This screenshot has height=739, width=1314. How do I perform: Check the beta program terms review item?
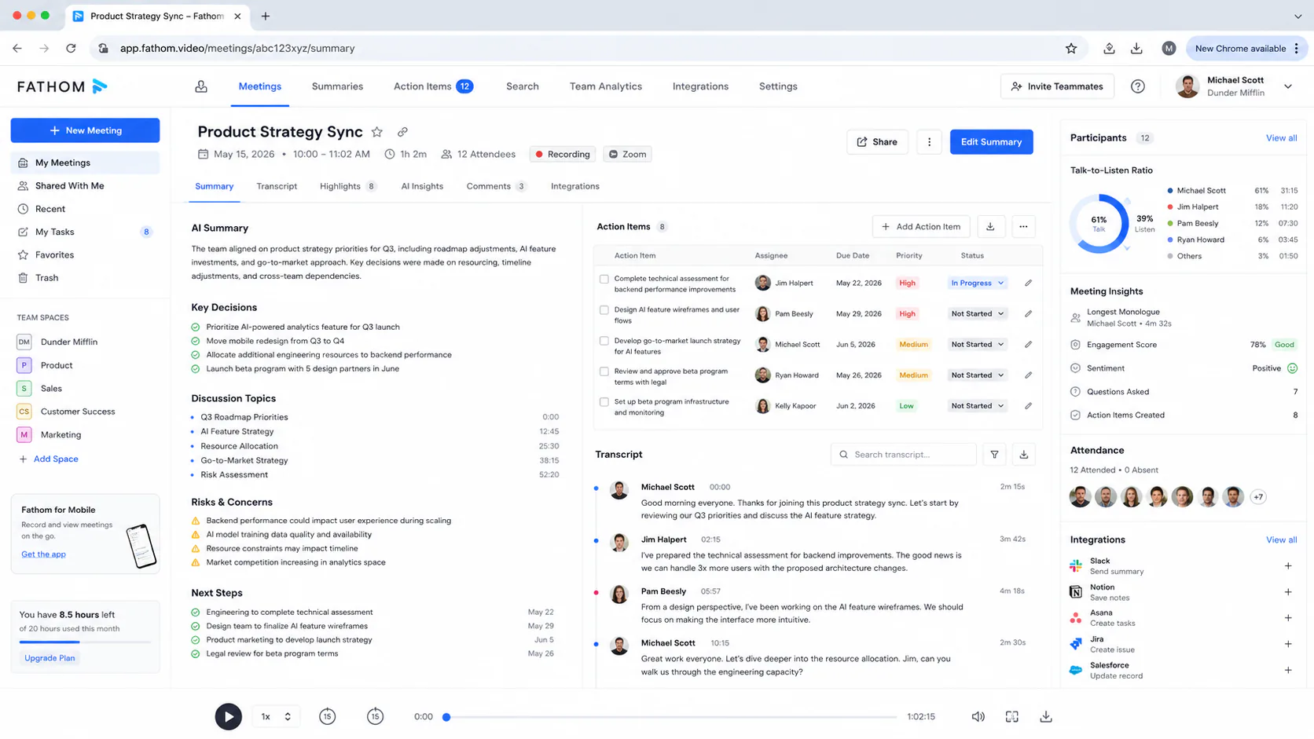604,371
